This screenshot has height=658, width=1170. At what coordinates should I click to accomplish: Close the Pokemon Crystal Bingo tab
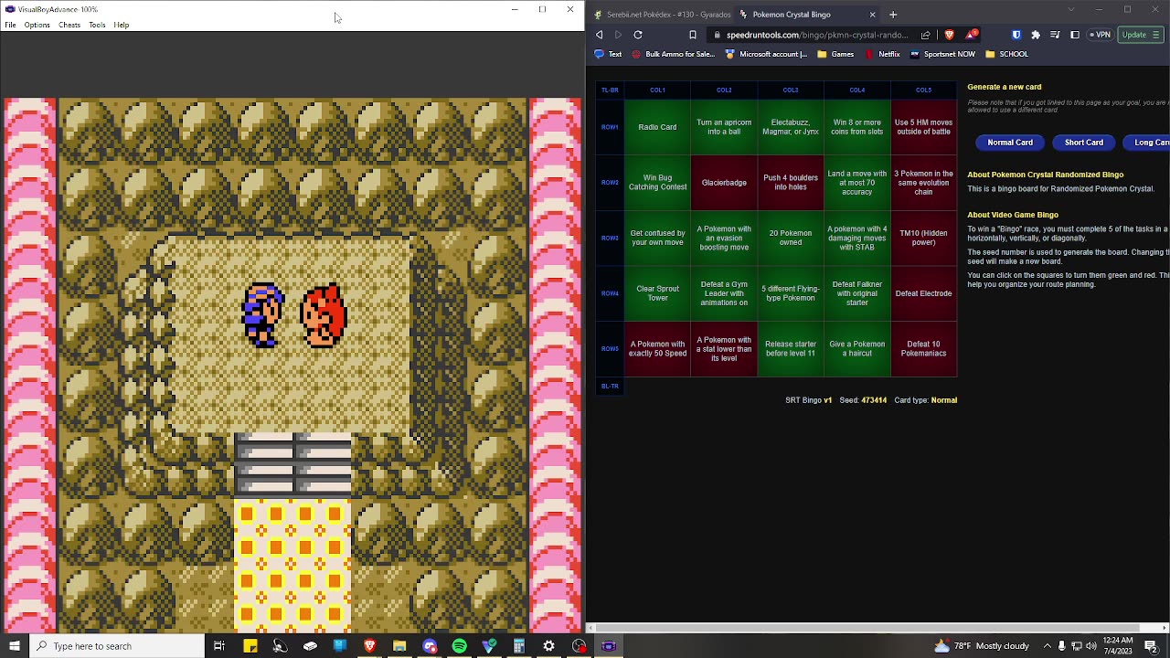coord(872,15)
